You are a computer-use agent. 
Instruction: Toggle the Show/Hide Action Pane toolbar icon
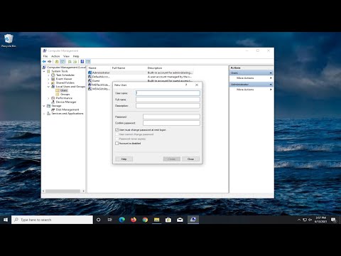(x=88, y=62)
